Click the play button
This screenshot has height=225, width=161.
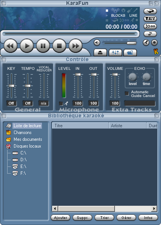[27, 46]
